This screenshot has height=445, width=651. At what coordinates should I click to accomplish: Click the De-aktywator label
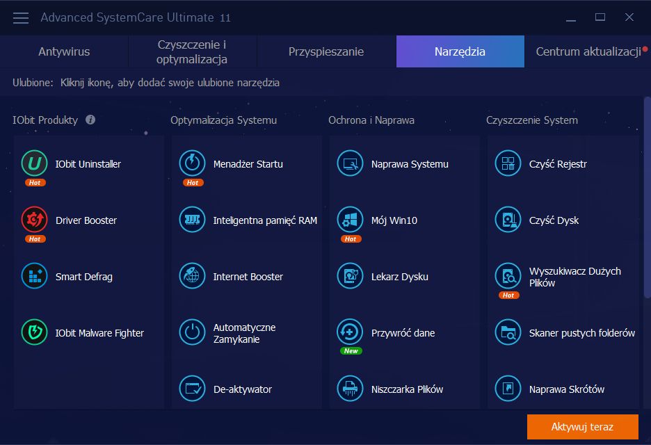tap(243, 389)
